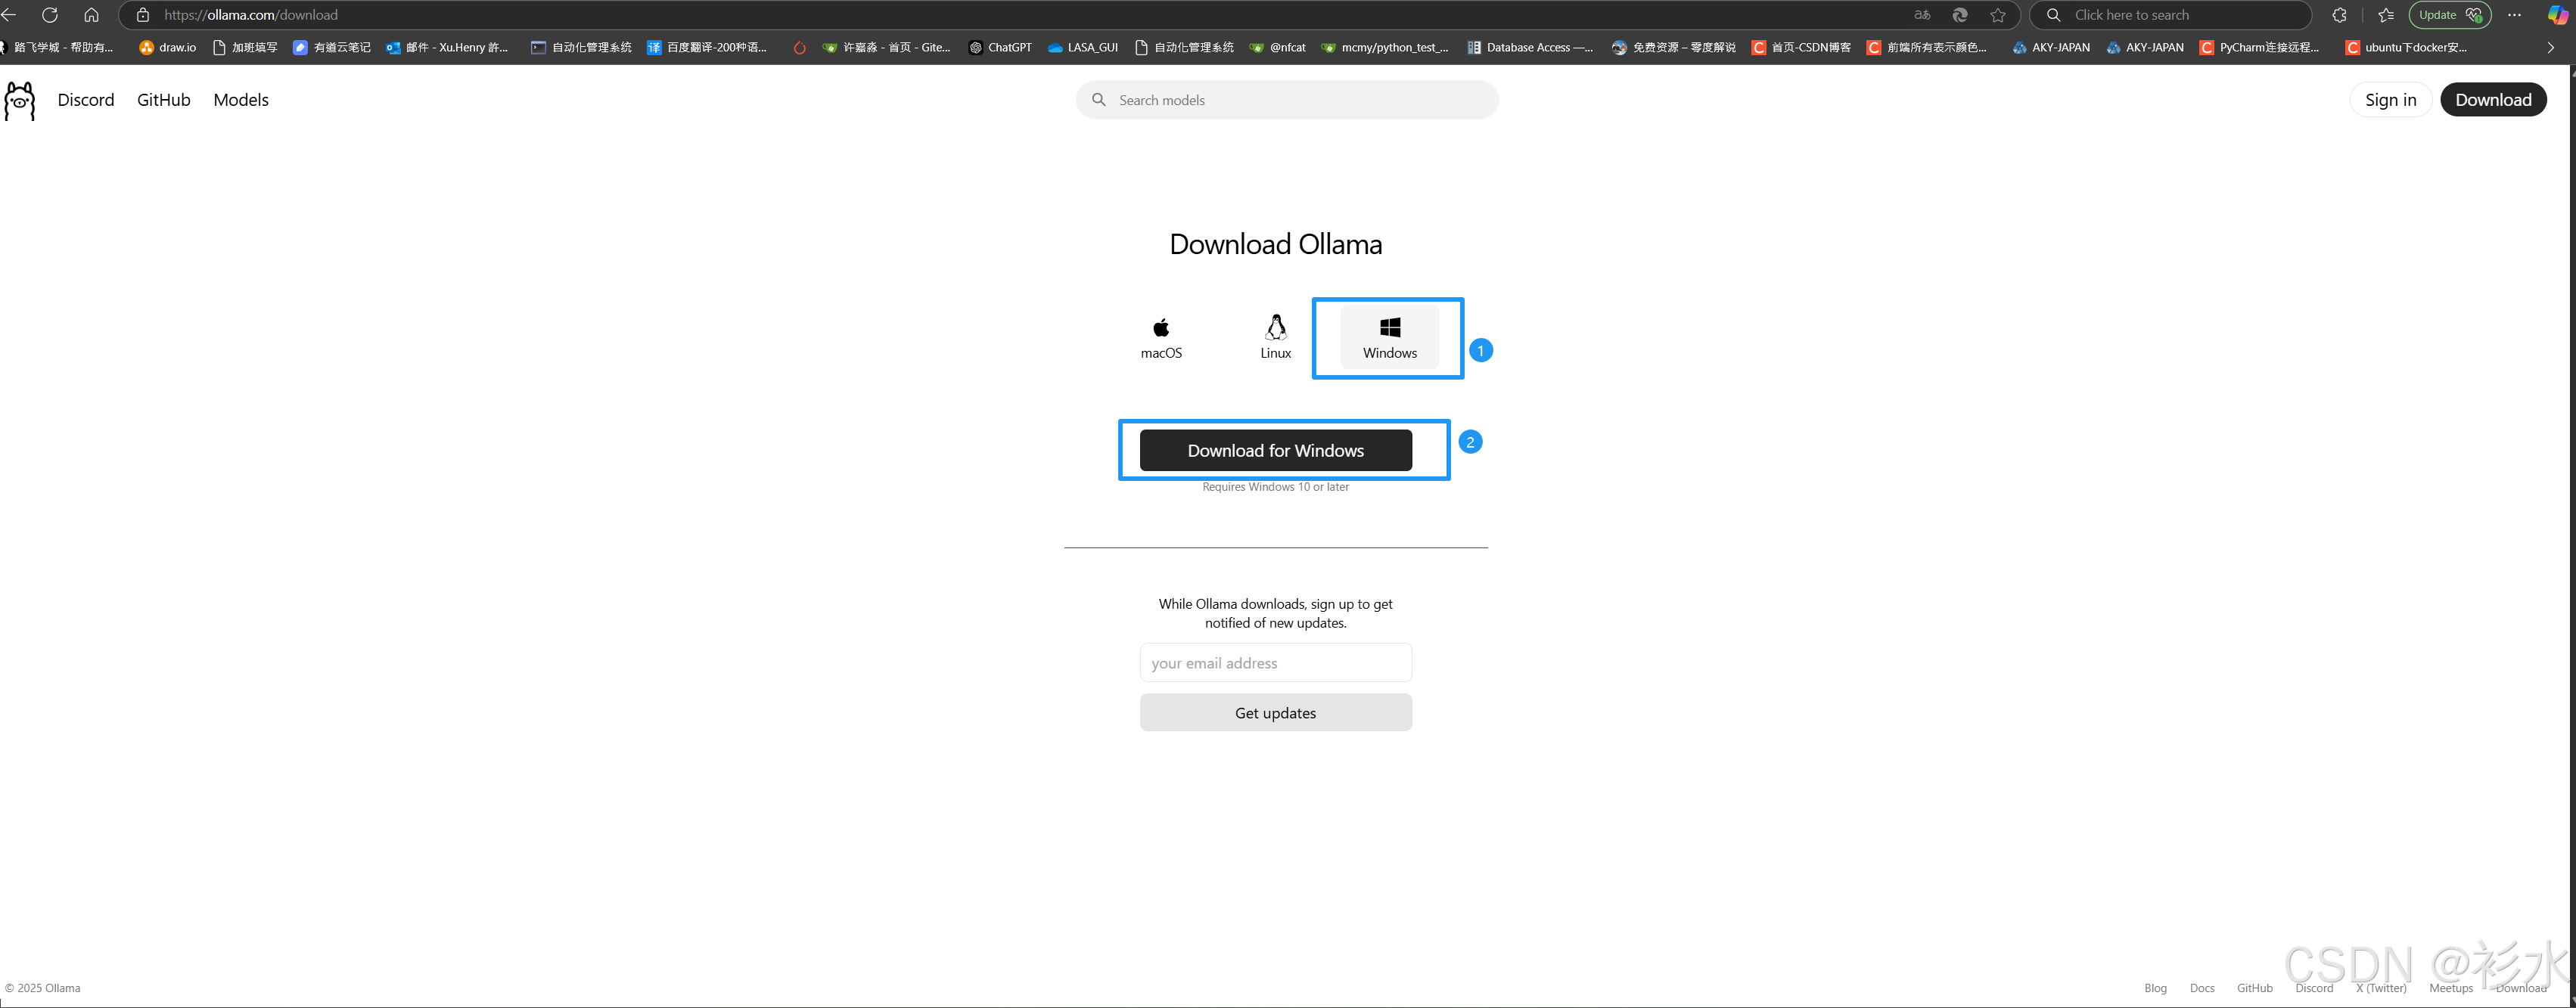Click the Download for Windows button
Screen dimensions: 2576x1008
click(1275, 450)
